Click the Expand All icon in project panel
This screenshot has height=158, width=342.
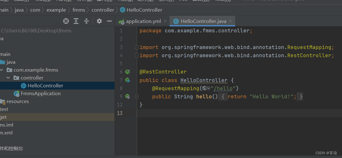(76, 21)
